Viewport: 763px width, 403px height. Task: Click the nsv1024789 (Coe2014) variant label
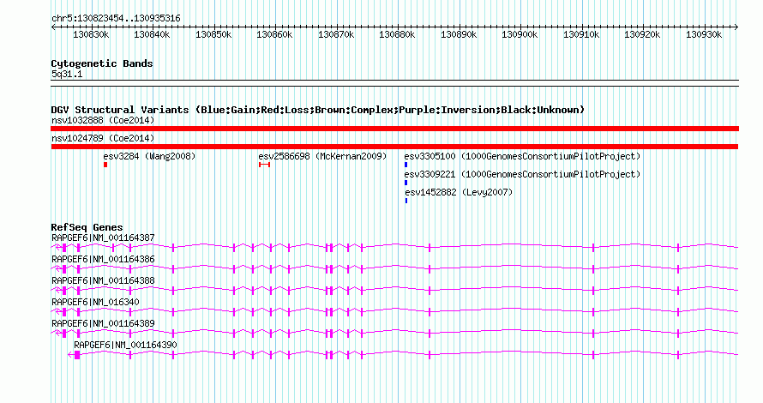[103, 138]
